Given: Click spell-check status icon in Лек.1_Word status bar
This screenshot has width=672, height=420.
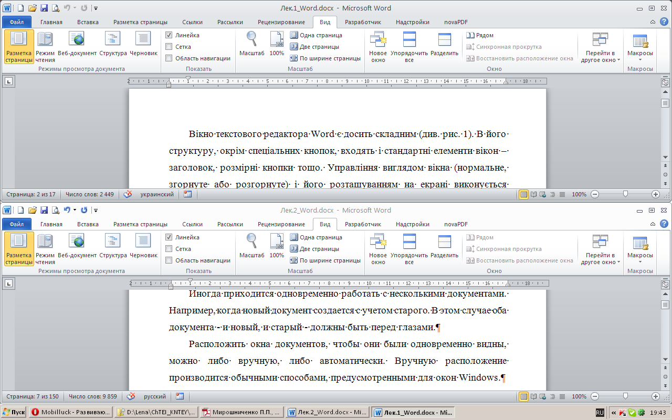Looking at the screenshot, I should point(128,194).
